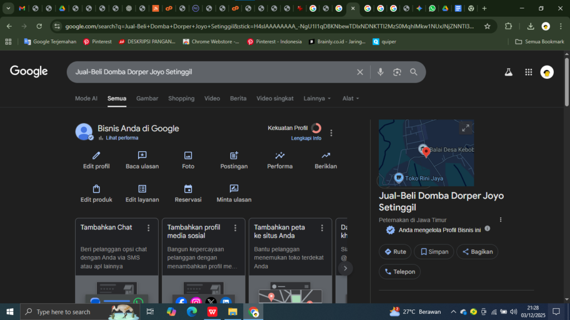
Task: Expand the map thumbnail to full view
Action: 465,128
